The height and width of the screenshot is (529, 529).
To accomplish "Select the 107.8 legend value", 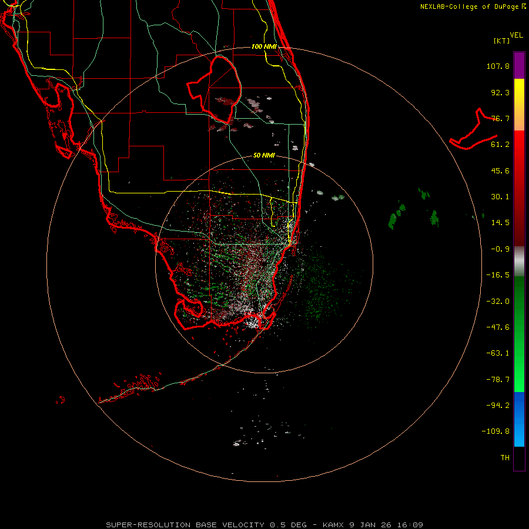I will click(x=498, y=66).
